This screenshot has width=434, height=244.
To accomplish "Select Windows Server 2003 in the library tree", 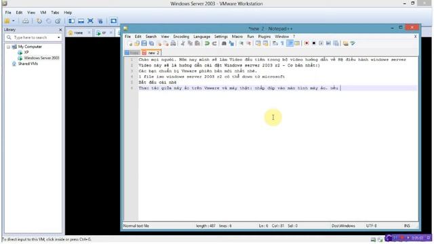I will click(41, 58).
